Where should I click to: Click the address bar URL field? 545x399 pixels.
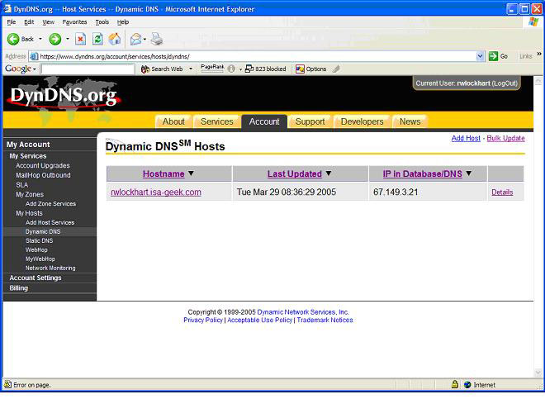tap(257, 56)
